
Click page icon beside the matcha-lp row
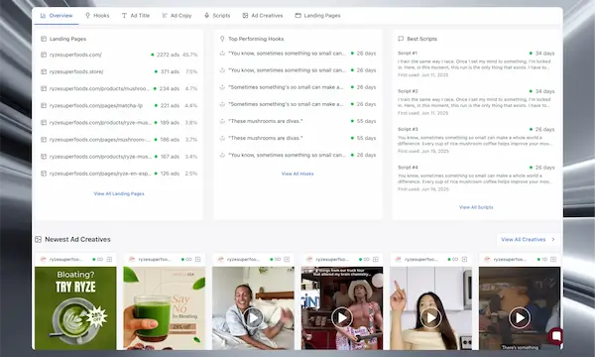[44, 105]
